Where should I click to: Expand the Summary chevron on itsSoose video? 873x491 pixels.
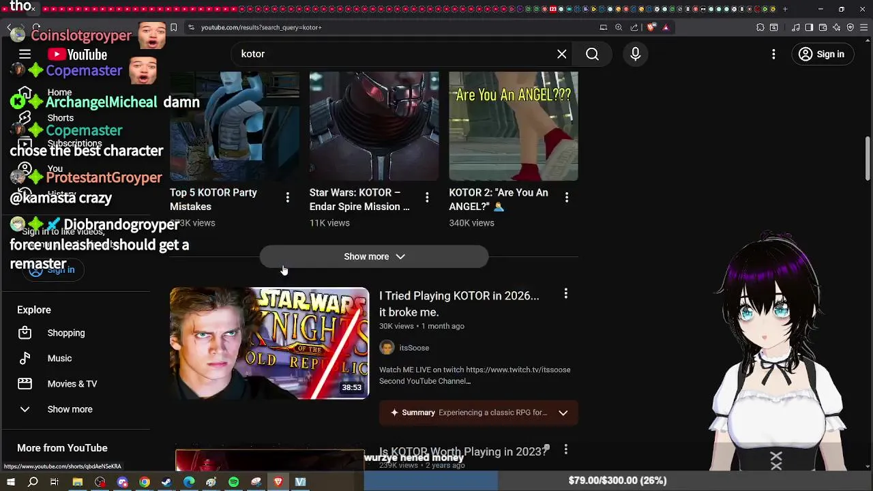(563, 413)
